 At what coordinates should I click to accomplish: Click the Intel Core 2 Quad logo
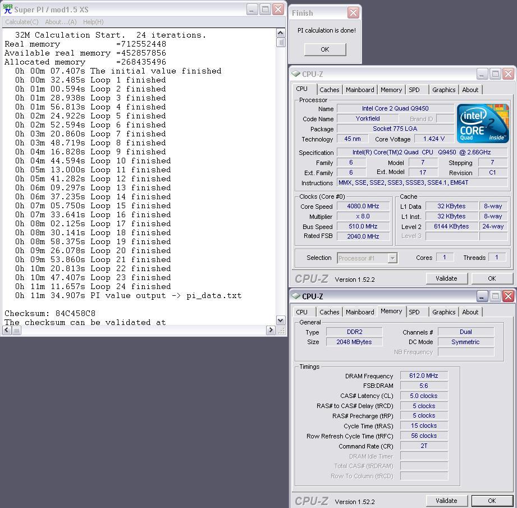click(483, 123)
